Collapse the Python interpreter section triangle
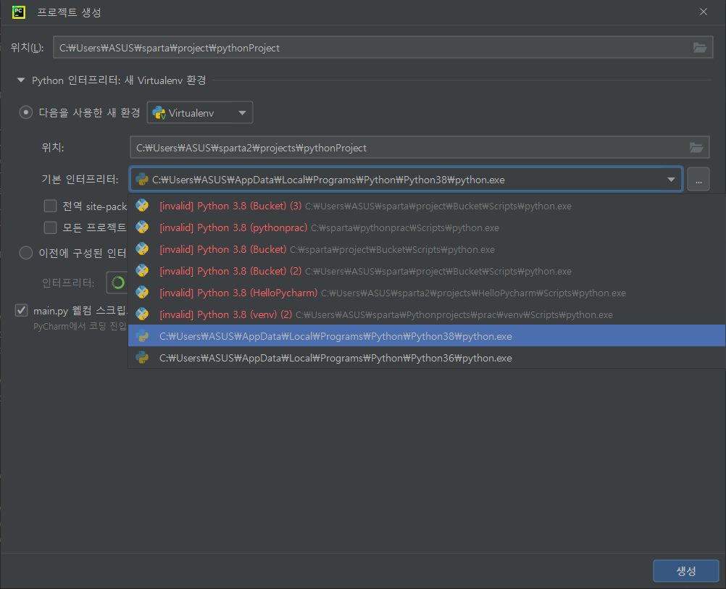The width and height of the screenshot is (726, 589). (x=21, y=80)
